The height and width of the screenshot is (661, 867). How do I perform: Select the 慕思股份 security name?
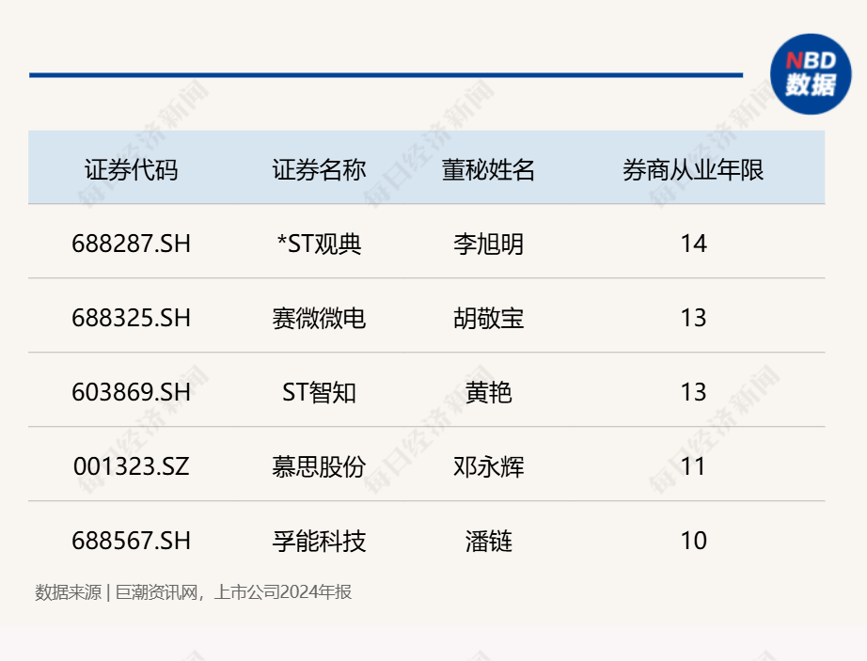pyautogui.click(x=319, y=466)
